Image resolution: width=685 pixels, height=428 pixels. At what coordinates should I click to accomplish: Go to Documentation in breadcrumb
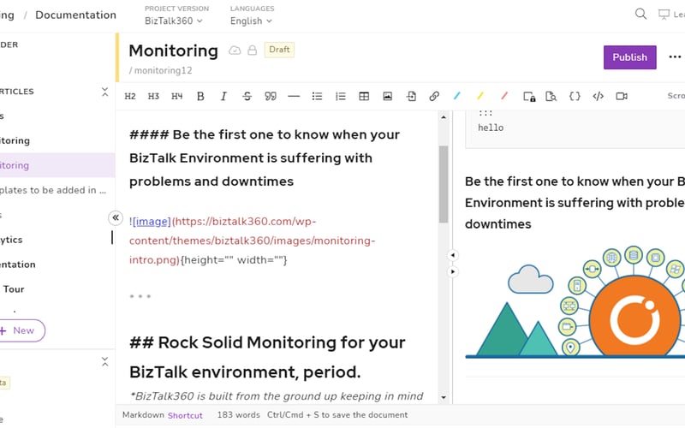(x=75, y=15)
